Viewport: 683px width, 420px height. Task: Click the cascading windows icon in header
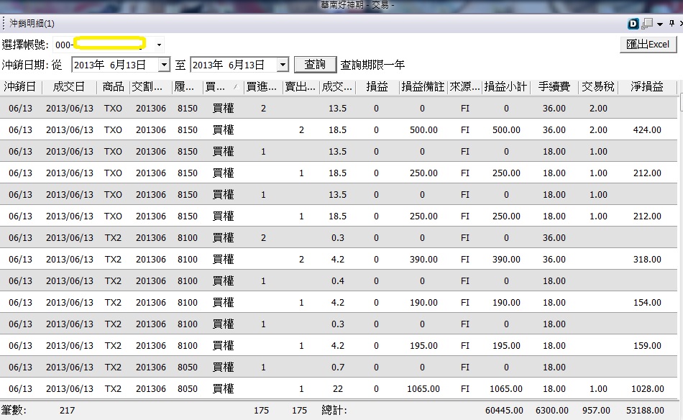click(x=647, y=24)
